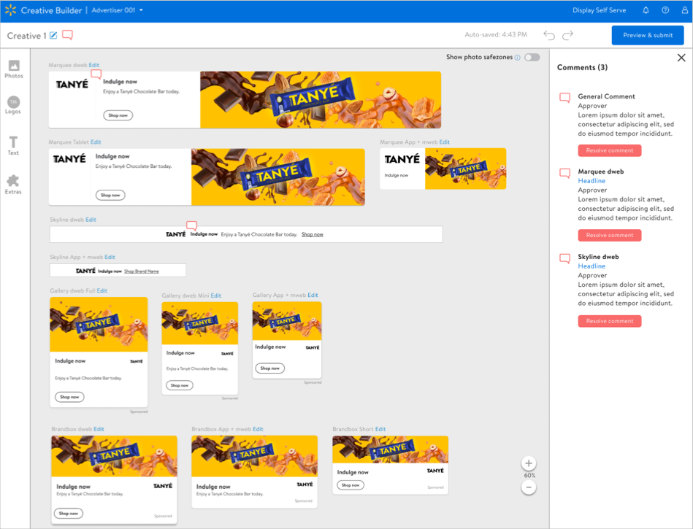Click Shop now in Brandbox dweb card
This screenshot has height=529, width=693.
click(68, 514)
